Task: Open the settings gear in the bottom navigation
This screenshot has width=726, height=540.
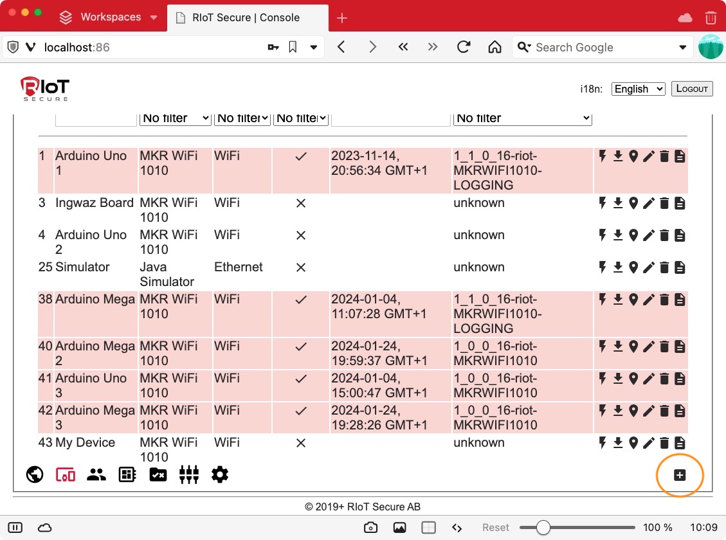Action: click(220, 475)
